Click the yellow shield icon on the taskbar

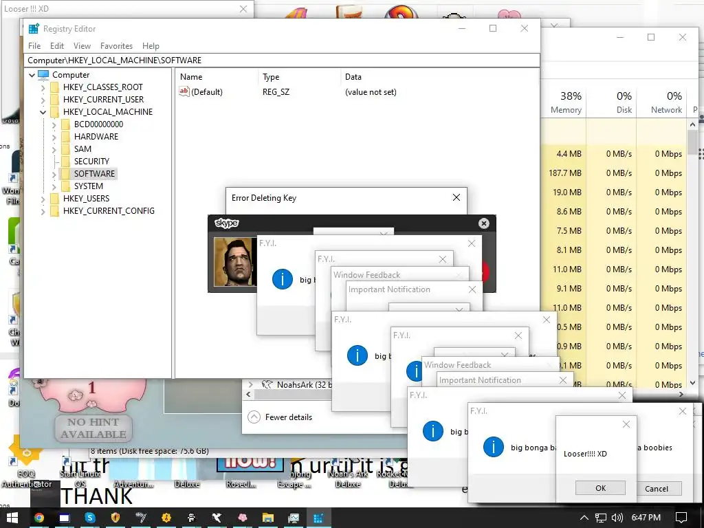[x=115, y=518]
